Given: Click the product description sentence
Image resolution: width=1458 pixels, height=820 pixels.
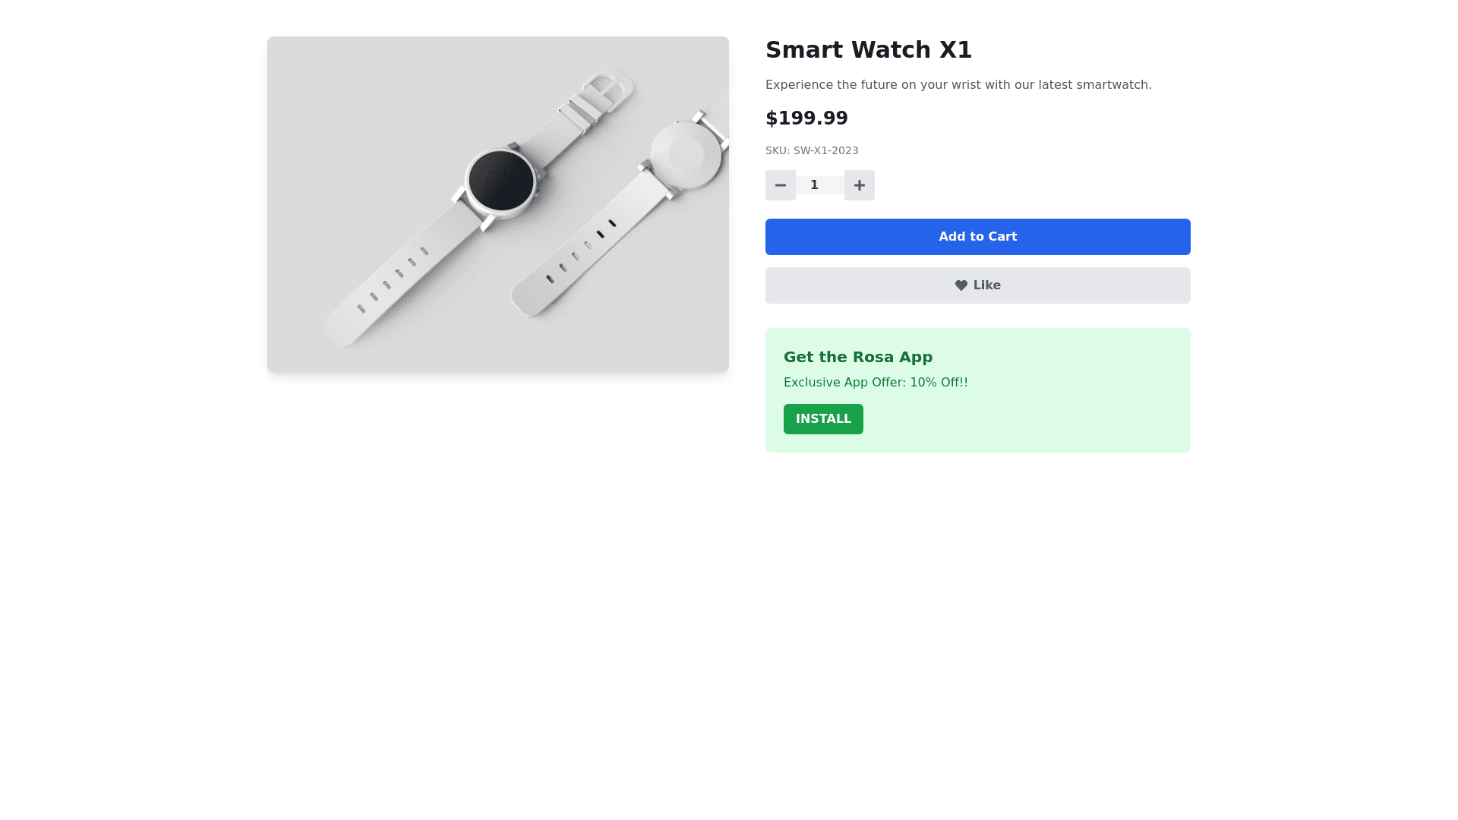Looking at the screenshot, I should [958, 85].
